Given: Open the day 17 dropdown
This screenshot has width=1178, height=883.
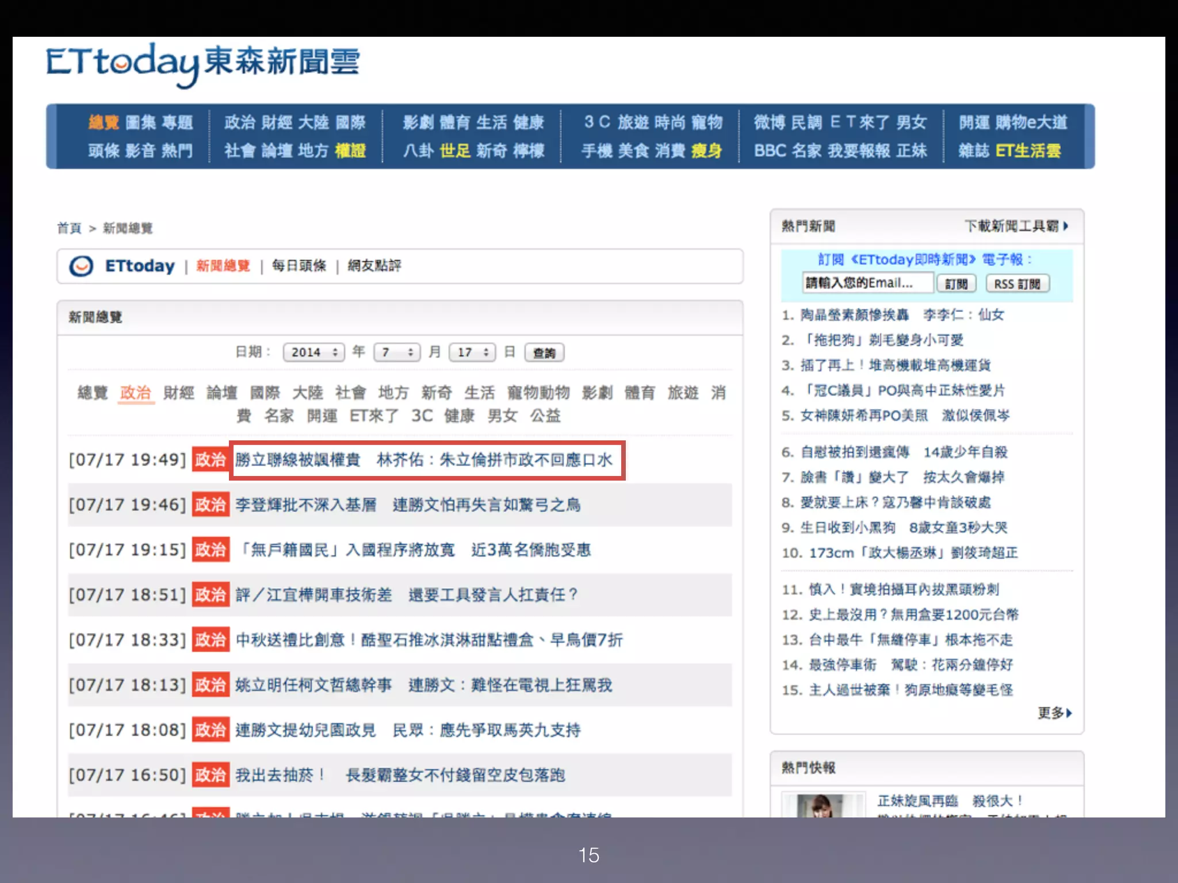Looking at the screenshot, I should [x=472, y=352].
